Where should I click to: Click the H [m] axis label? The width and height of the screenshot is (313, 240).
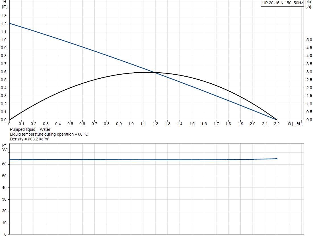pyautogui.click(x=5, y=4)
